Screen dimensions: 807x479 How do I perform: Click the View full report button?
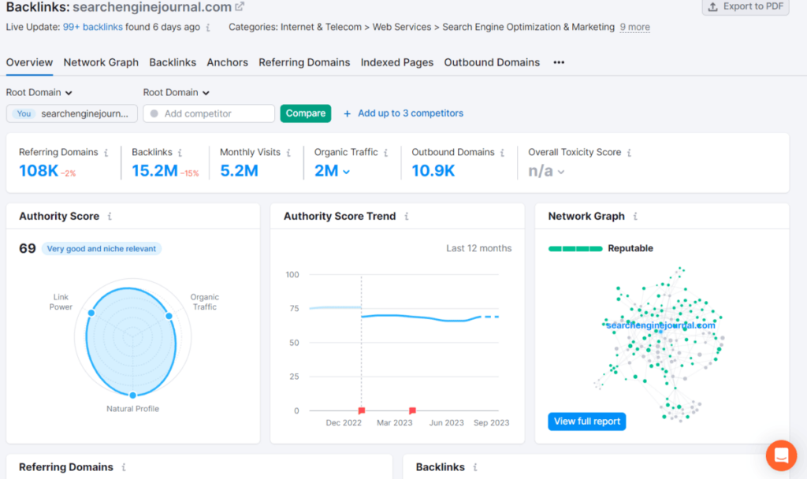(x=586, y=421)
